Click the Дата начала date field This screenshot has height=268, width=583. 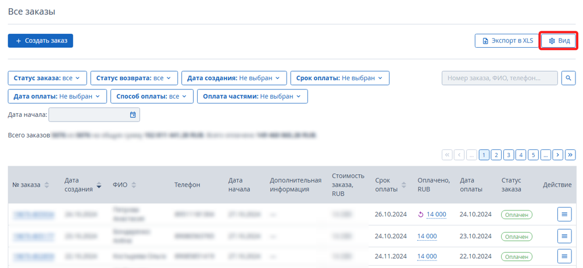coord(94,115)
